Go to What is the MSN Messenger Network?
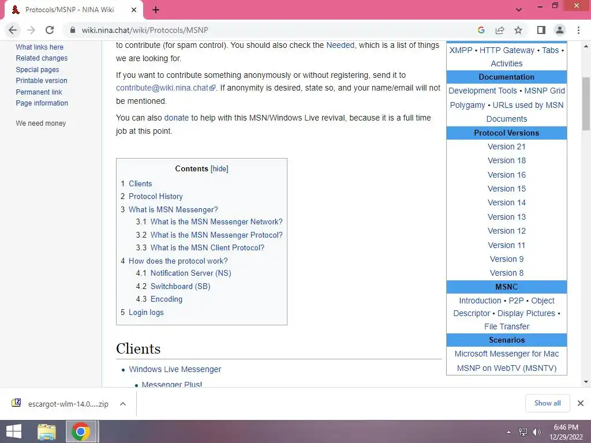Image resolution: width=591 pixels, height=443 pixels. pos(216,222)
